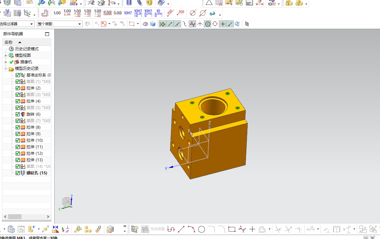Select the 1.00 +.05 -.02 bilateral tolerance style
Image resolution: width=380 pixels, height=239 pixels.
pyautogui.click(x=77, y=13)
